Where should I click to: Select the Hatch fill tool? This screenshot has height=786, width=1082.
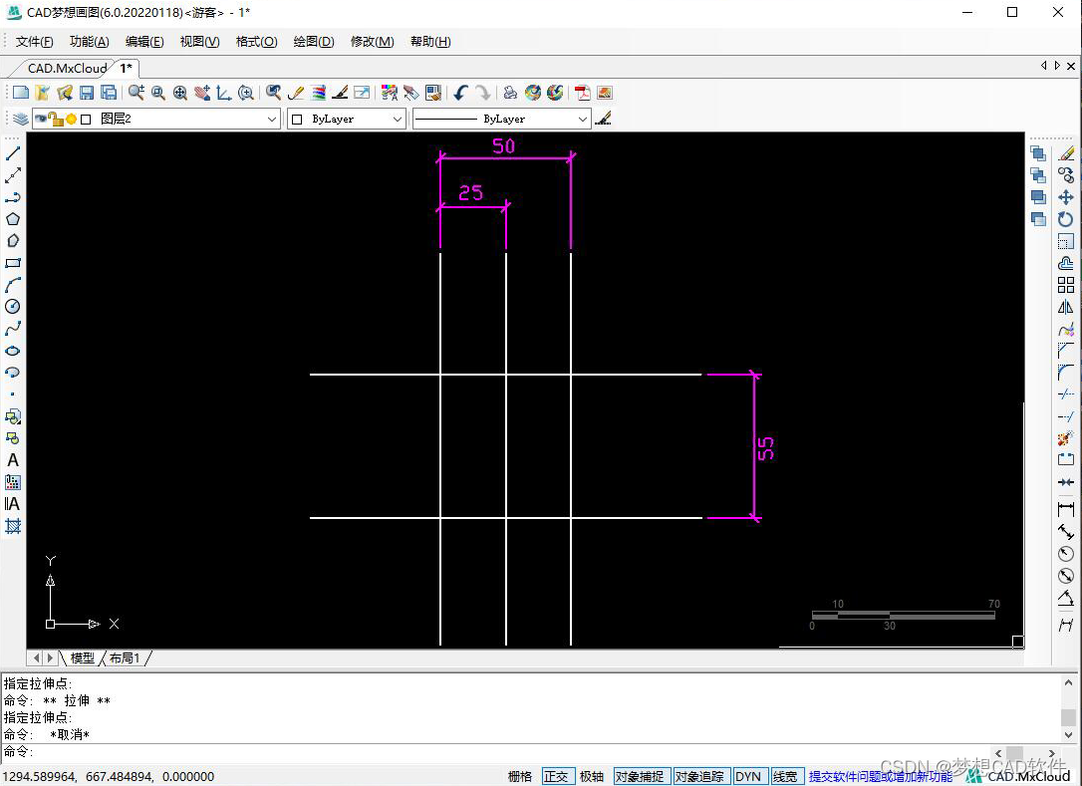[x=12, y=527]
